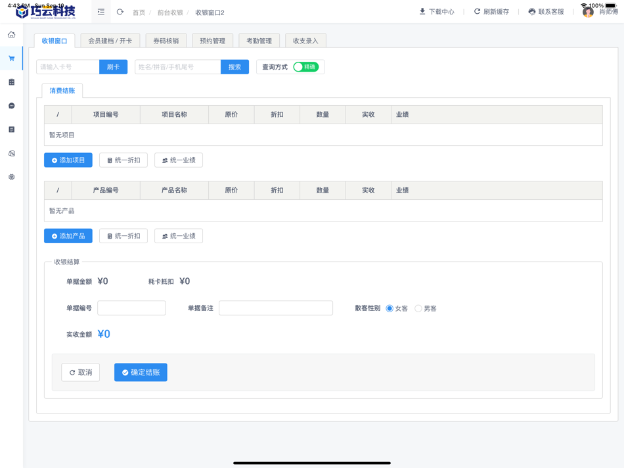Open the settings gear at sidebar bottom
624x468 pixels.
[x=11, y=176]
